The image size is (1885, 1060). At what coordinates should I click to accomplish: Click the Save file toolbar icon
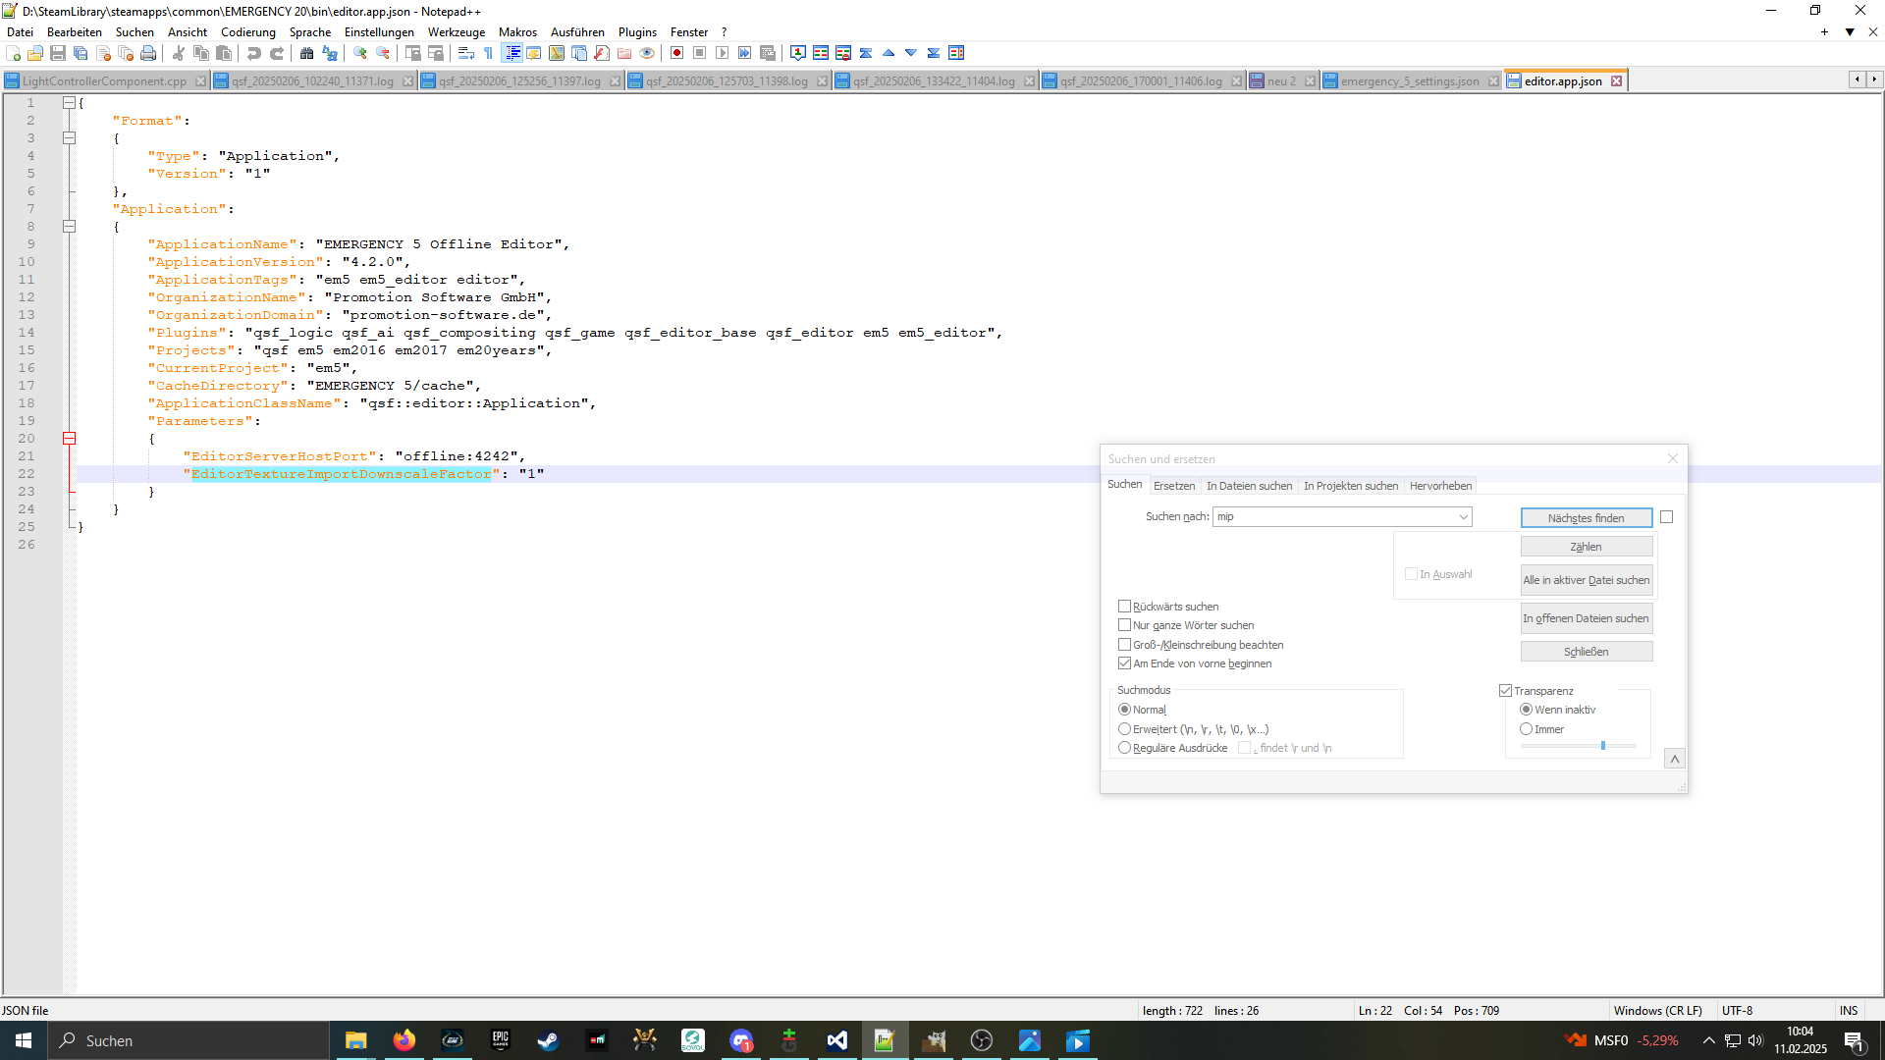[x=58, y=53]
